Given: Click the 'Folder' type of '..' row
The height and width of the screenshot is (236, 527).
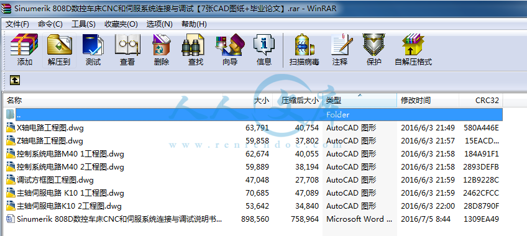Looking at the screenshot, I should pos(338,115).
